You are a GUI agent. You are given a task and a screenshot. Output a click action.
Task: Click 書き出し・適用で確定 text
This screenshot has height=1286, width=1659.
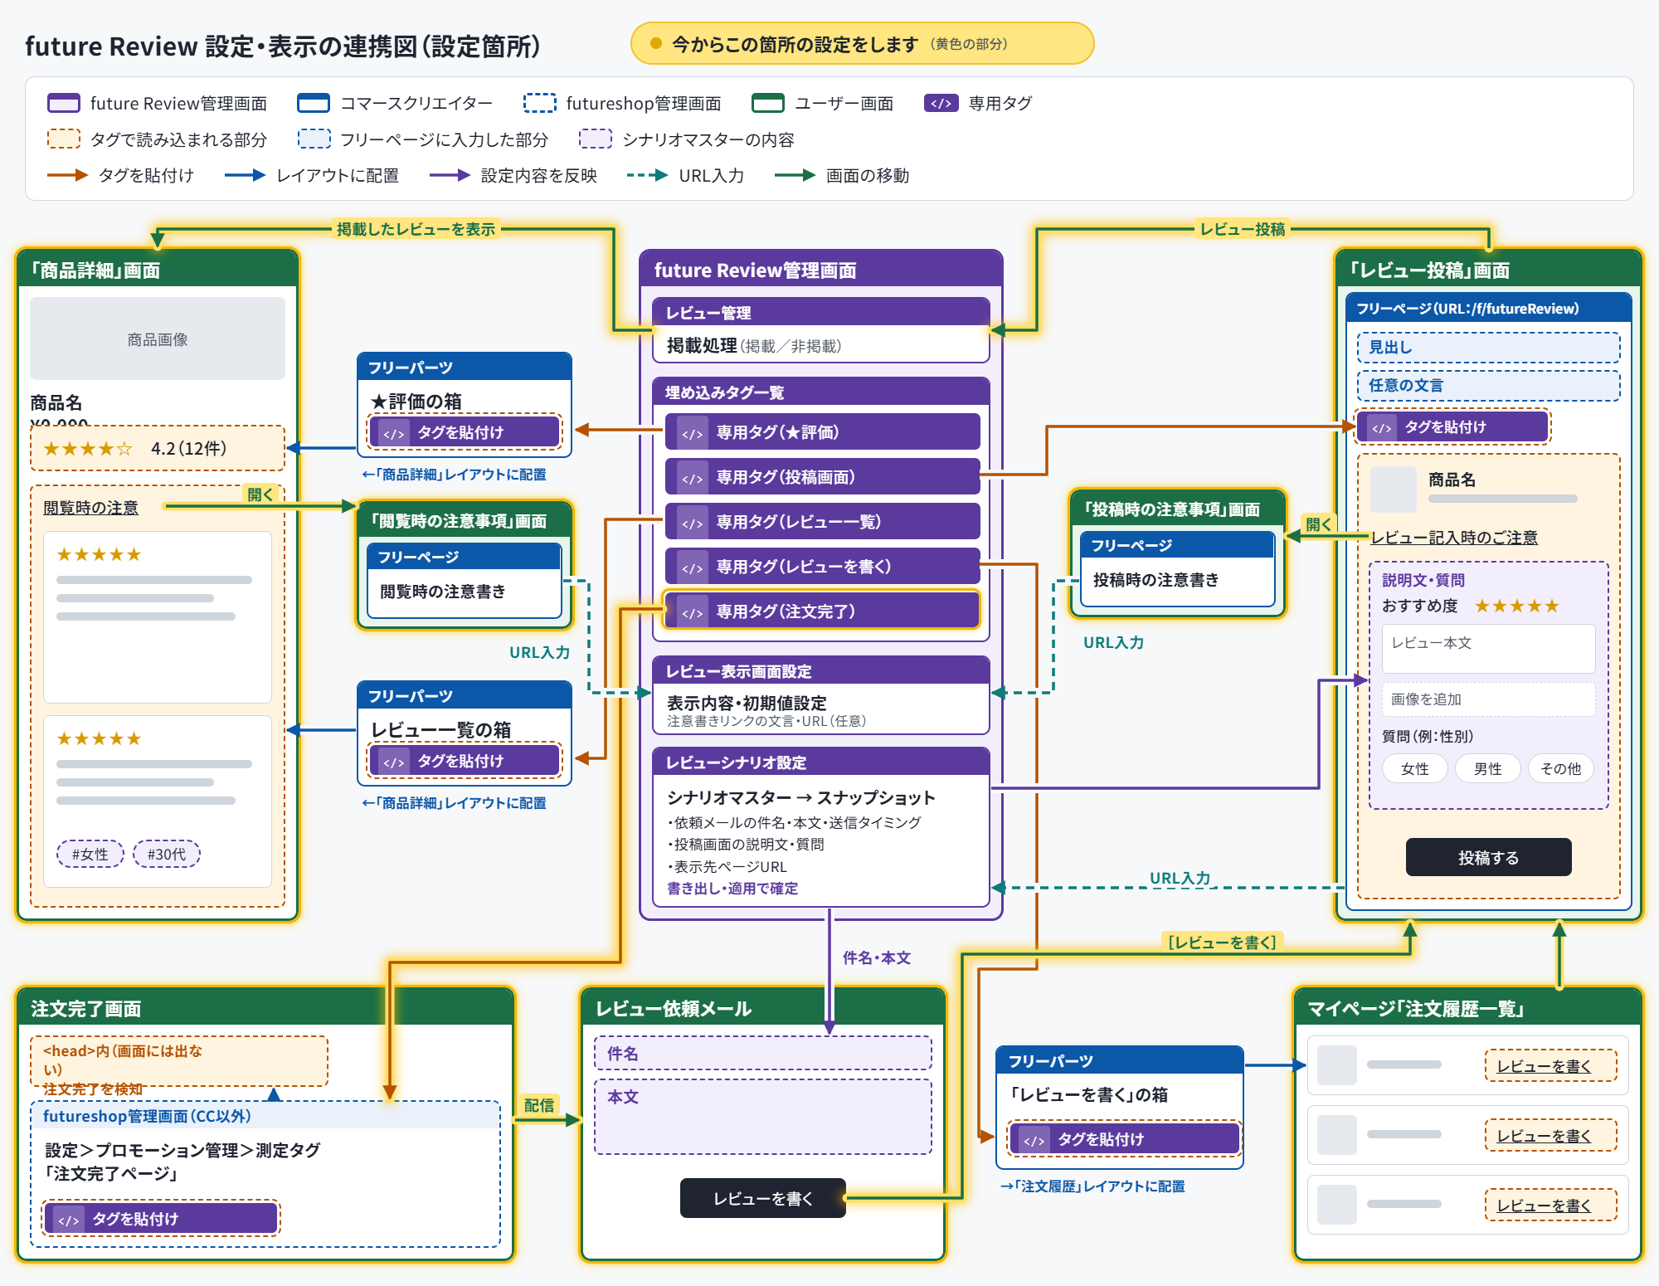tap(732, 889)
